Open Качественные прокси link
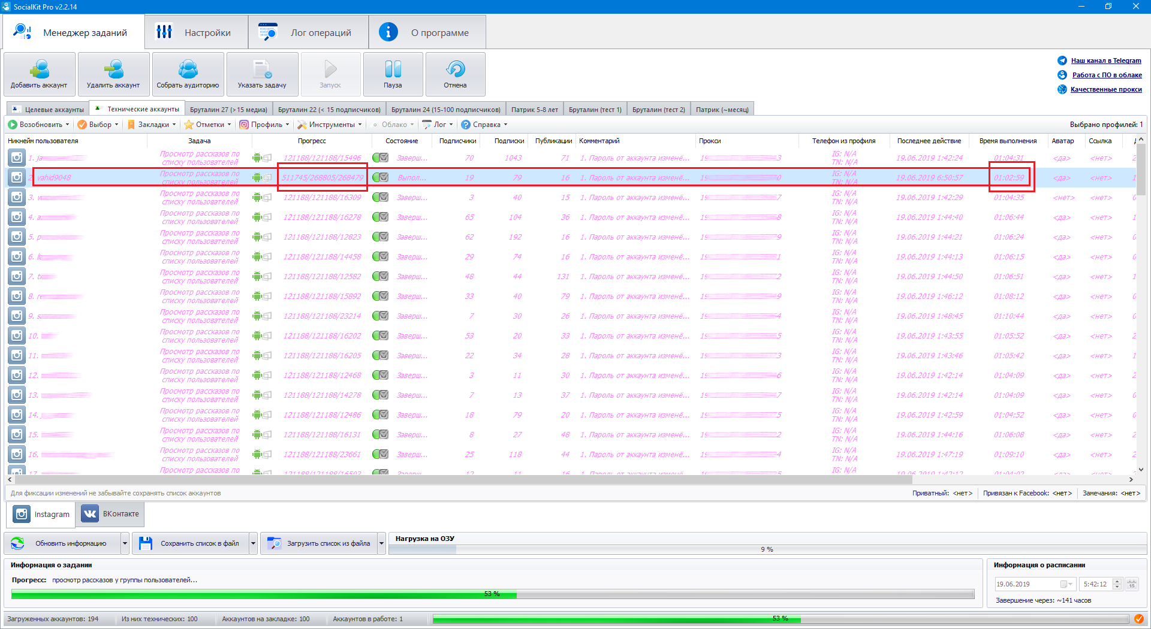Image resolution: width=1151 pixels, height=629 pixels. tap(1106, 89)
